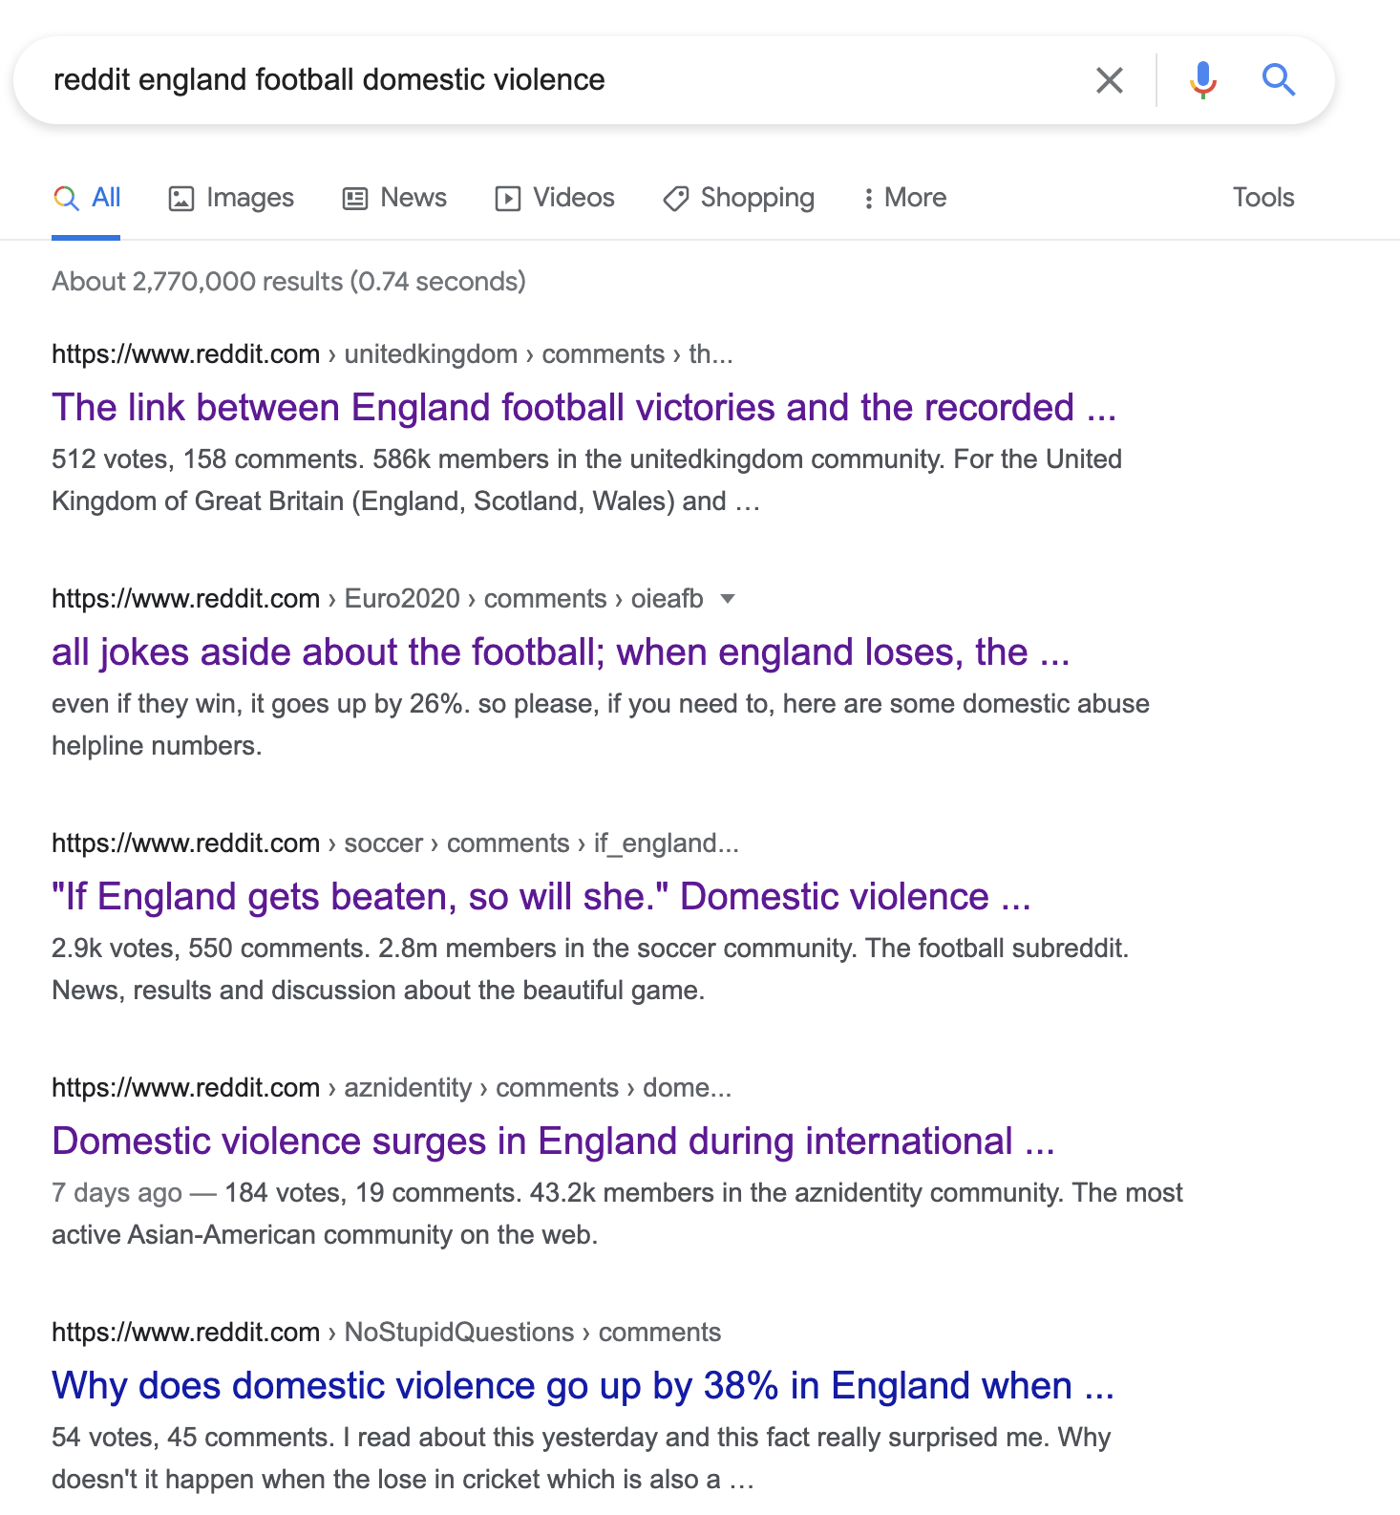1400x1515 pixels.
Task: Open 'Why does domestic violence go up by 38%' result
Action: 583,1386
